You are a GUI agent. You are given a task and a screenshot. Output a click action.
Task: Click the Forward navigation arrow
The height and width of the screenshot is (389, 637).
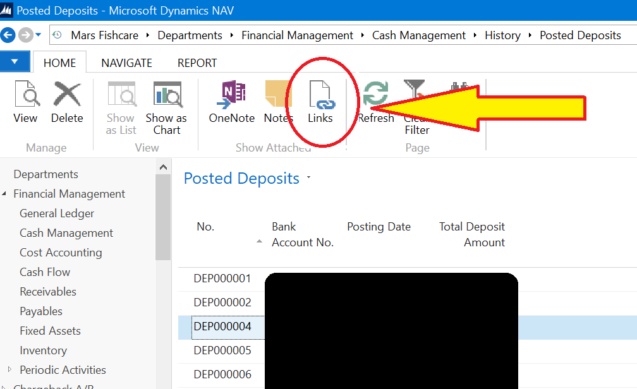click(25, 35)
